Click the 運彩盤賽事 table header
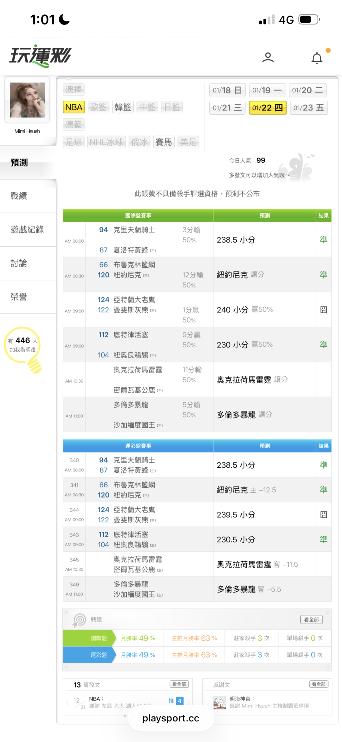The height and width of the screenshot is (742, 342). pyautogui.click(x=138, y=446)
